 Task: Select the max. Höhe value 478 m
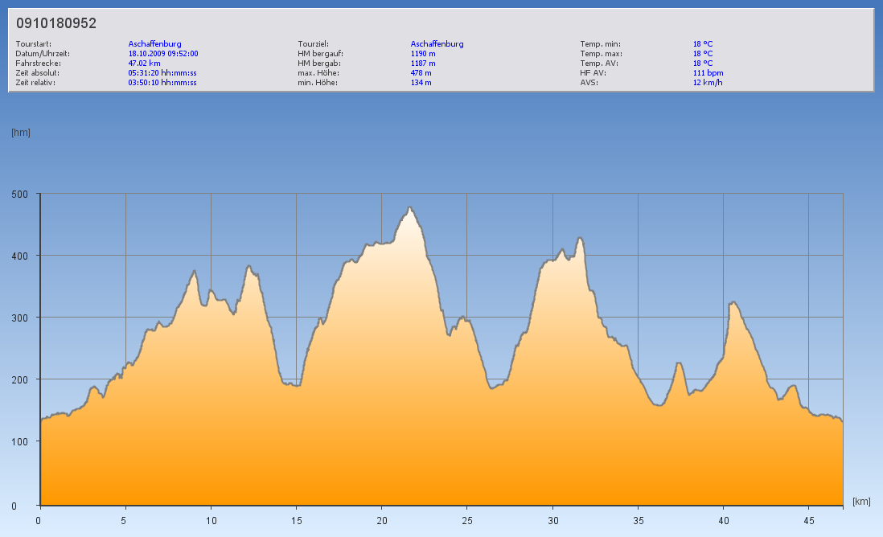pyautogui.click(x=421, y=73)
